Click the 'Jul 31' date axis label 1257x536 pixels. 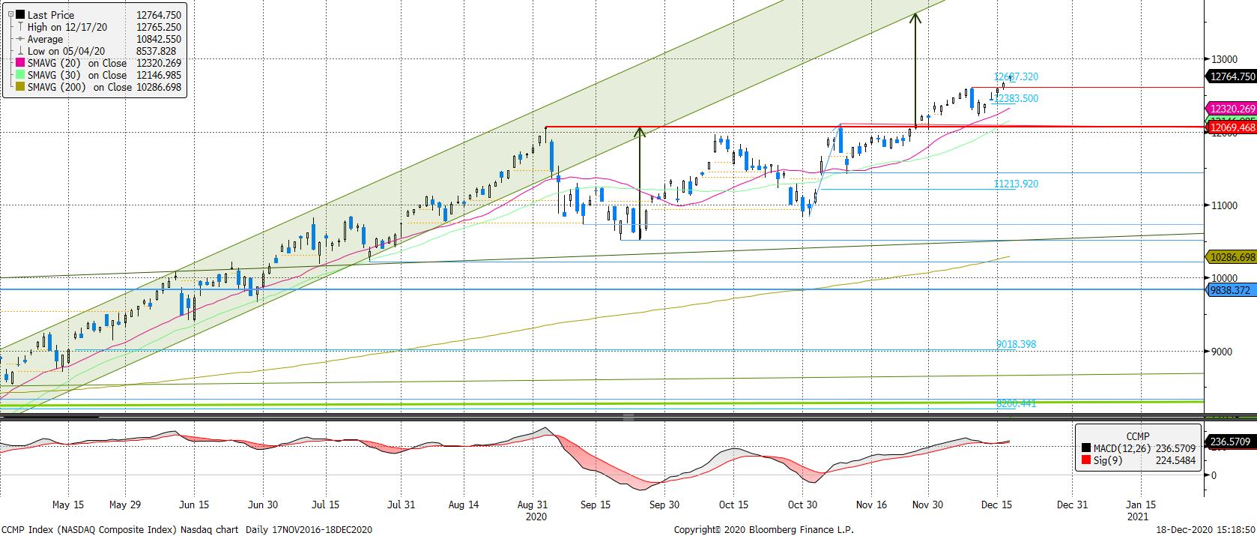pos(401,505)
